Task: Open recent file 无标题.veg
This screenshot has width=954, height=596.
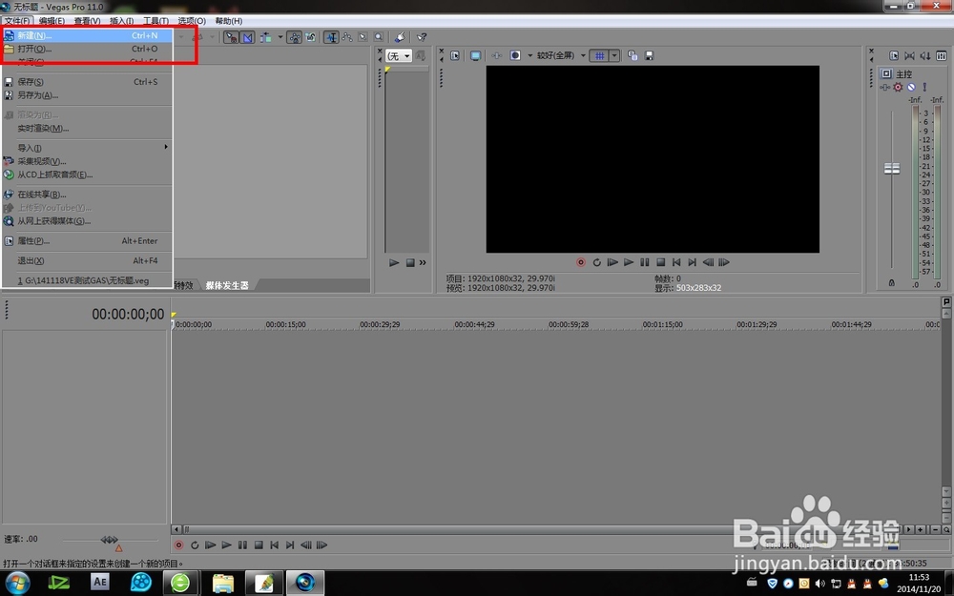Action: 87,280
